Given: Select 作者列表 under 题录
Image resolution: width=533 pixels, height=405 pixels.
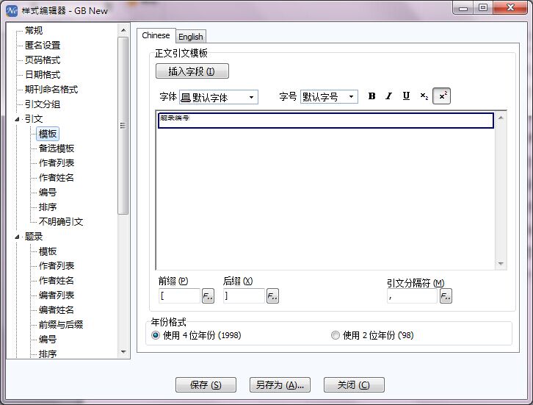Looking at the screenshot, I should [57, 266].
